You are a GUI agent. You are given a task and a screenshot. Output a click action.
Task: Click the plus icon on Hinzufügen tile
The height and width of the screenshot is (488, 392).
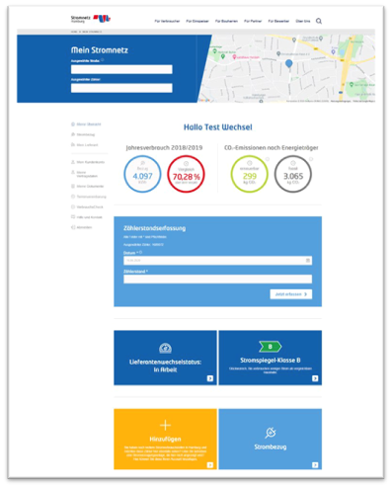pos(165,426)
